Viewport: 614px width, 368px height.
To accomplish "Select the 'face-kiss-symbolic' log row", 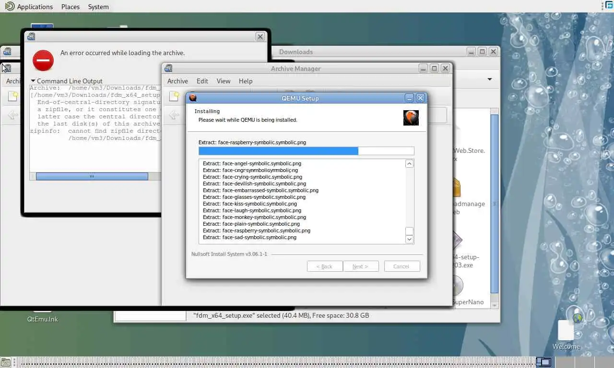I will [x=250, y=204].
